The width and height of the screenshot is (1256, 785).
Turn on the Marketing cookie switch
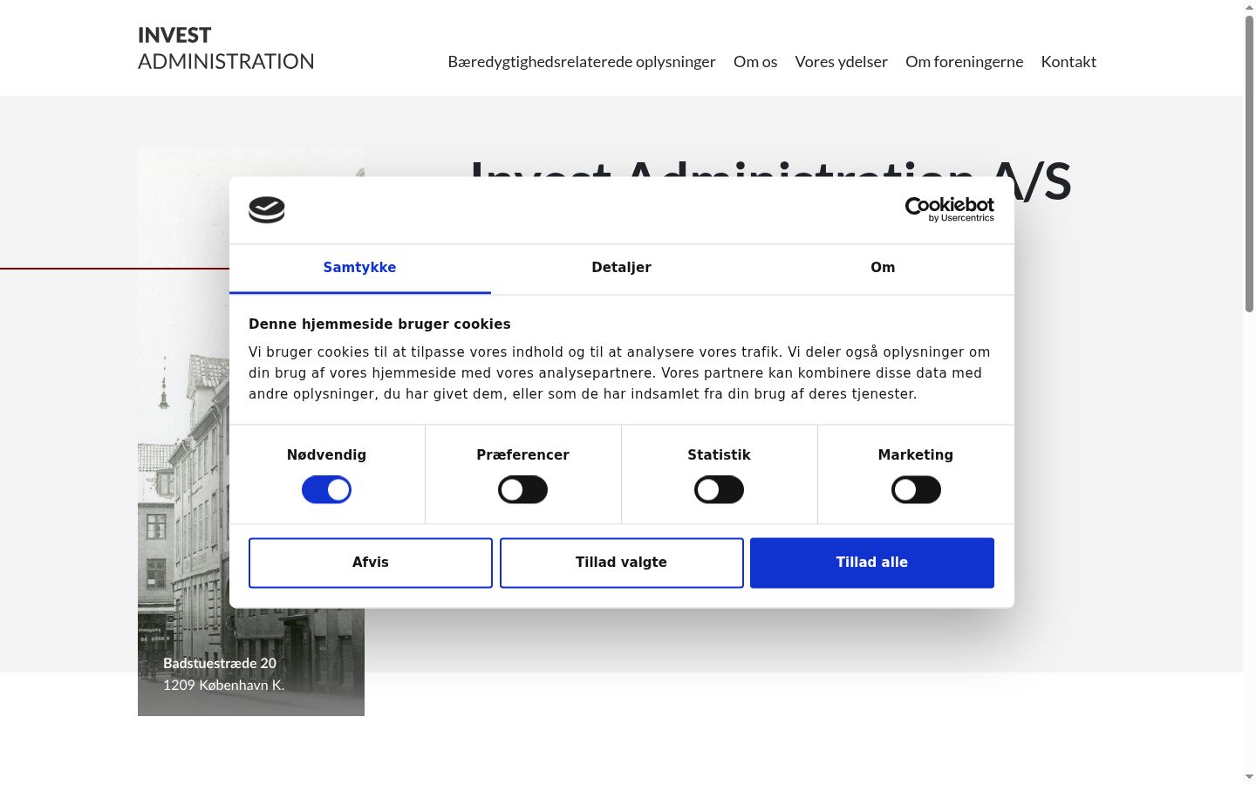tap(916, 490)
